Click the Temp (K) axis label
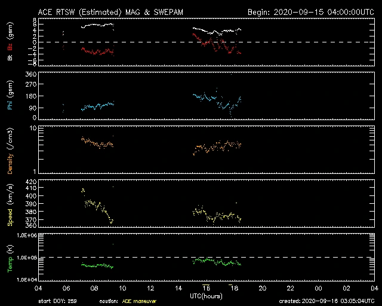 click(10, 258)
